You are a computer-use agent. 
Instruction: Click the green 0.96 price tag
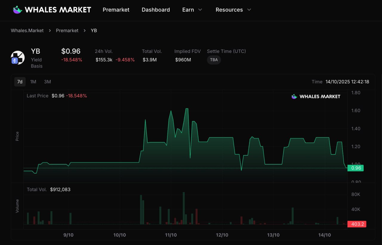click(x=356, y=168)
